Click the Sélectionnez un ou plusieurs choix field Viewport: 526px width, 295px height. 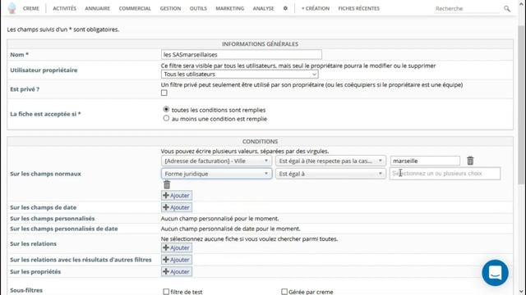(445, 174)
